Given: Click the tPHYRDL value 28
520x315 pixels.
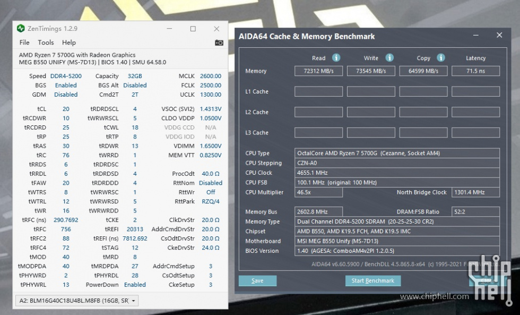Looking at the screenshot, I should (135, 276).
